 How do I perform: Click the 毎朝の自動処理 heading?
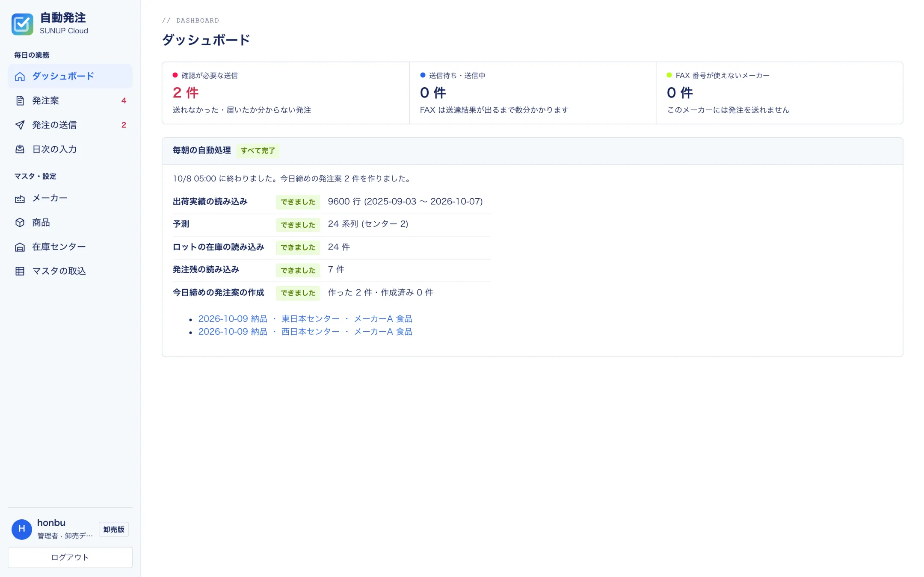point(201,150)
